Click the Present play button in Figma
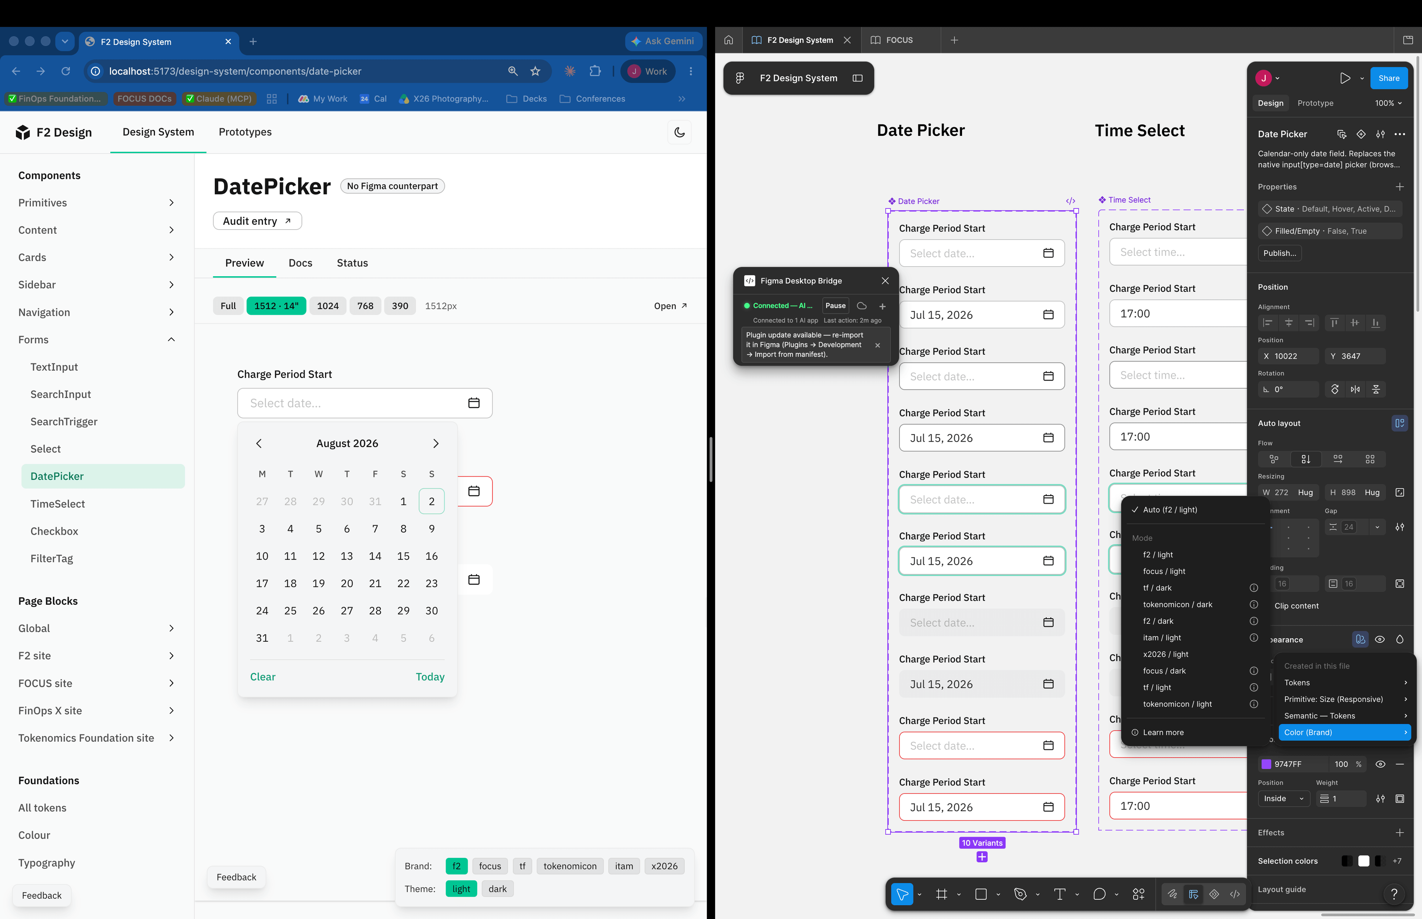 click(1345, 78)
